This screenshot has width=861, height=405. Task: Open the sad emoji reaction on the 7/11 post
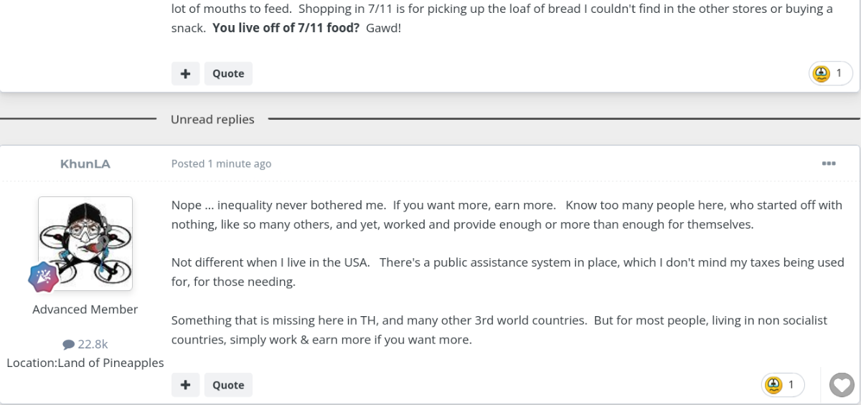click(822, 73)
